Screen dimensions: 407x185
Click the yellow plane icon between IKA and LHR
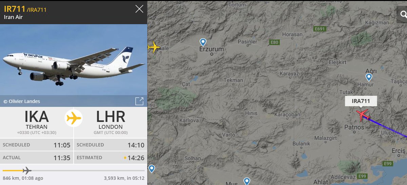(74, 119)
